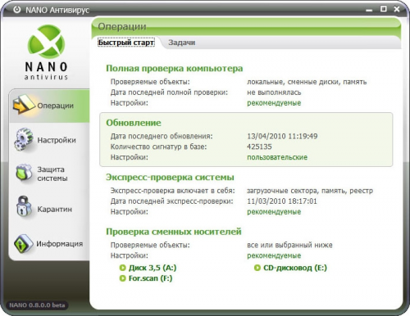This screenshot has height=316, width=410.
Task: Open the Операции sidebar section icon
Action: (24, 105)
